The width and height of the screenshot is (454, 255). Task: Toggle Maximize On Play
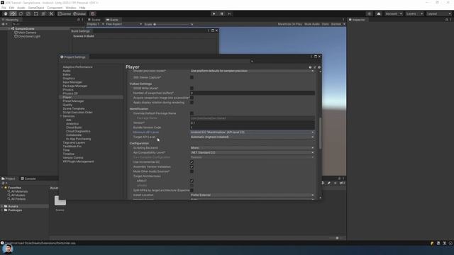pos(289,24)
